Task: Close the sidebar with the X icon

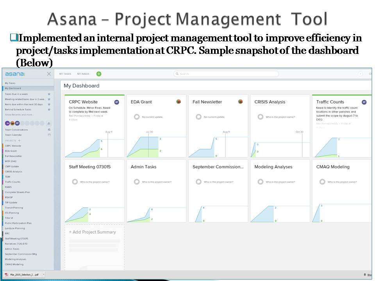Action: coord(49,74)
